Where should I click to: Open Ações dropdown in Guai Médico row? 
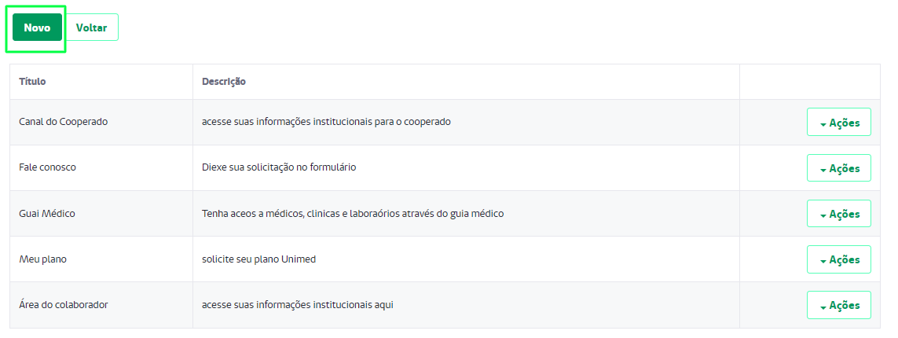(838, 214)
